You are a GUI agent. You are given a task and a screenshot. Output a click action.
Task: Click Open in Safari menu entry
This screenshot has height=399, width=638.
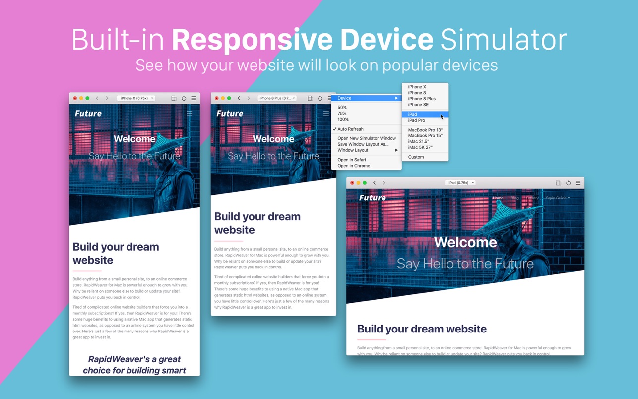coord(351,160)
